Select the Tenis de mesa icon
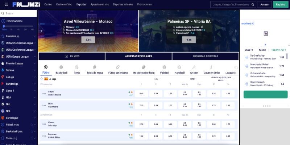Image resolution: width=290 pixels, height=145 pixels. pyautogui.click(x=95, y=67)
